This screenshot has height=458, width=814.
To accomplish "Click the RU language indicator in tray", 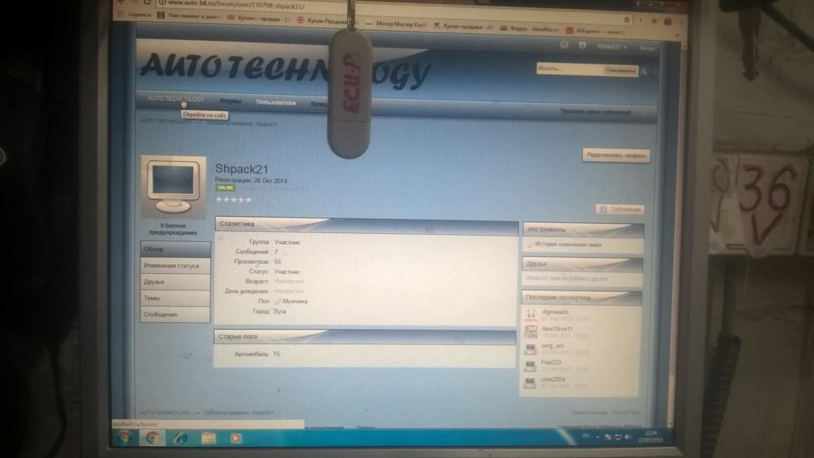I will coord(587,436).
